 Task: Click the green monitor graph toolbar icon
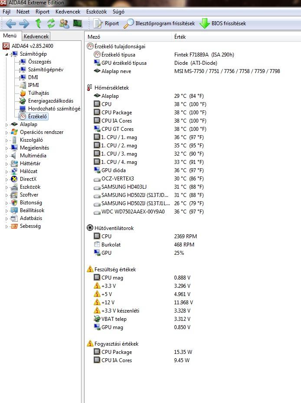click(78, 23)
